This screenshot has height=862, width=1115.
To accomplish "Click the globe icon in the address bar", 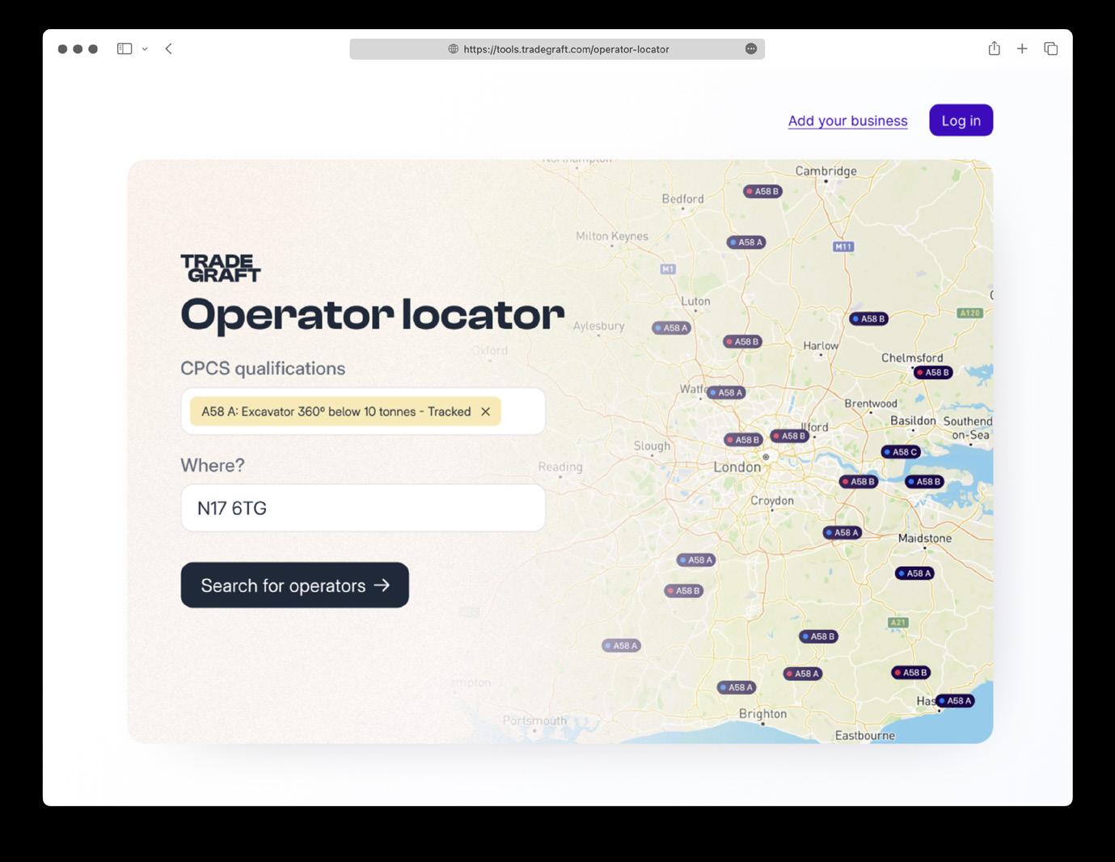I will point(454,49).
